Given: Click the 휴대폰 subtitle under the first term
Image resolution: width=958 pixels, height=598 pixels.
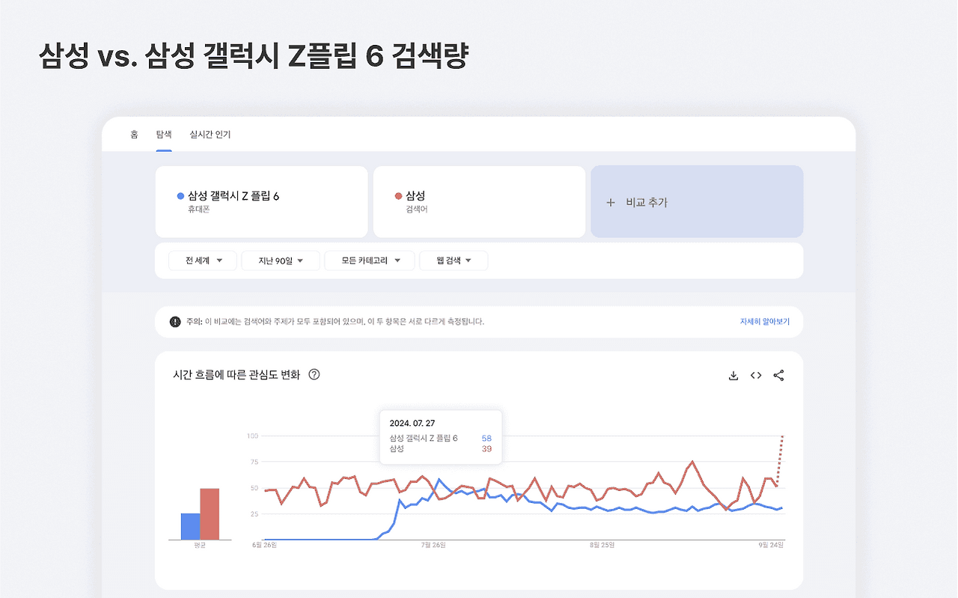Looking at the screenshot, I should pyautogui.click(x=199, y=210).
